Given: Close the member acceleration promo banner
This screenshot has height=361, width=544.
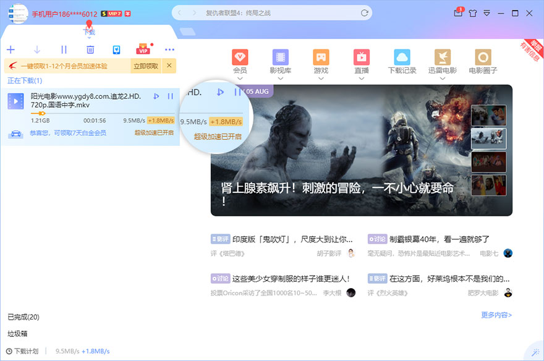Looking at the screenshot, I should pyautogui.click(x=169, y=66).
